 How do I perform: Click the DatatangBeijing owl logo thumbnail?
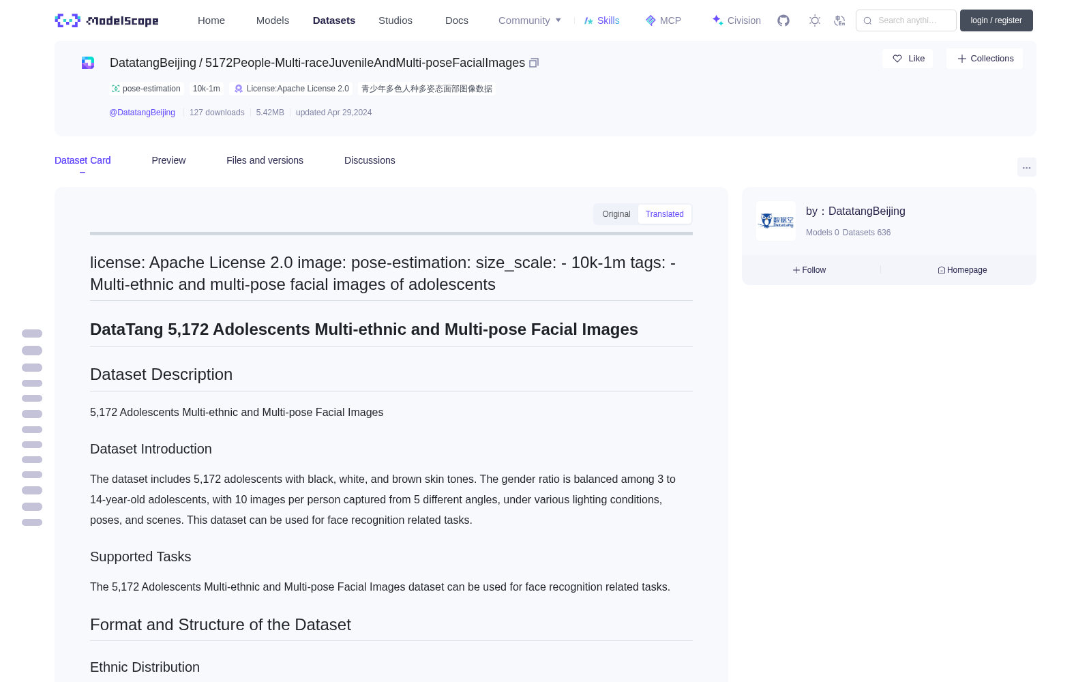click(x=776, y=221)
